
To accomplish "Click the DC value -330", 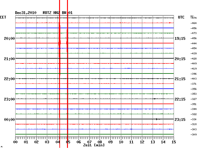I will 193,119.
